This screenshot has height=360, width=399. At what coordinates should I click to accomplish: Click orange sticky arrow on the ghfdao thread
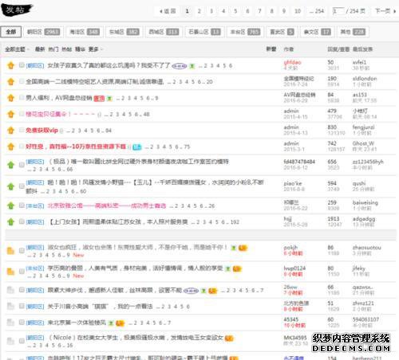11,65
